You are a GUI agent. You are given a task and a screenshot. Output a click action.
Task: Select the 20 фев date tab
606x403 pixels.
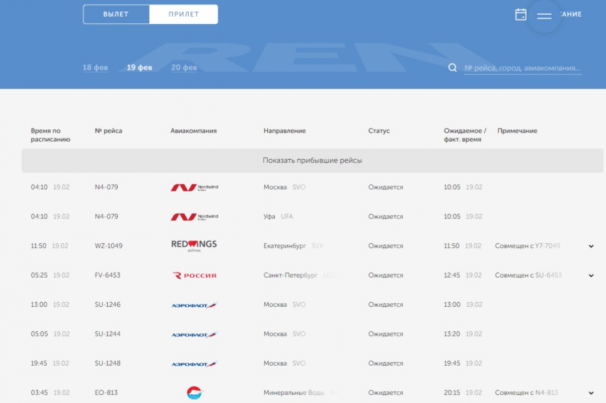[x=184, y=68]
